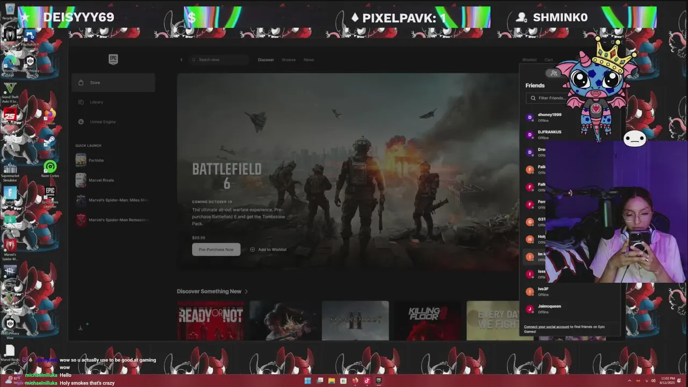
Task: Click the Battlefield 6 title banner text
Action: 227,176
